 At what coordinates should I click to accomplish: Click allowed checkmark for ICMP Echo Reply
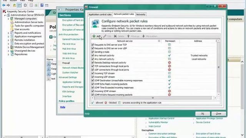169,84
